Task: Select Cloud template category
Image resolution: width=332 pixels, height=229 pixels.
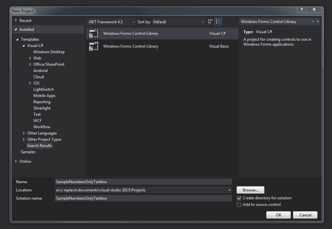Action: pyautogui.click(x=38, y=77)
